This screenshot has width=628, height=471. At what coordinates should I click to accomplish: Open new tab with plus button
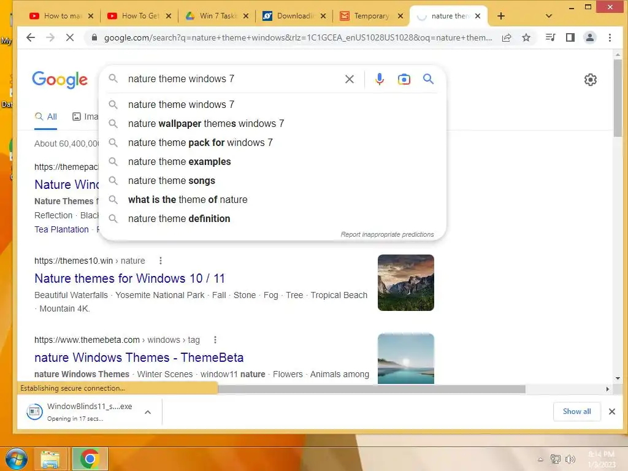(x=500, y=16)
